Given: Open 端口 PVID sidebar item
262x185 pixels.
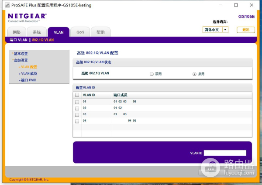Looking at the screenshot, I should coord(28,80).
